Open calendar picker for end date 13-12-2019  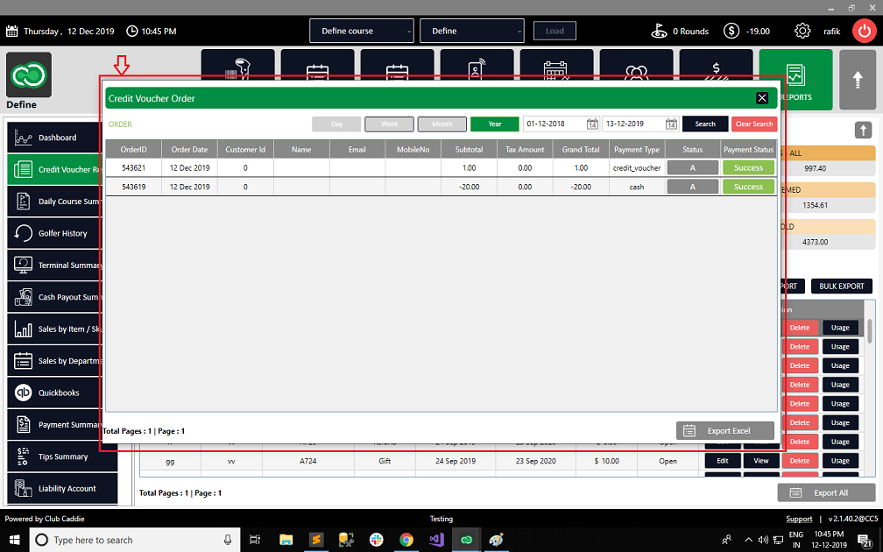pos(671,124)
